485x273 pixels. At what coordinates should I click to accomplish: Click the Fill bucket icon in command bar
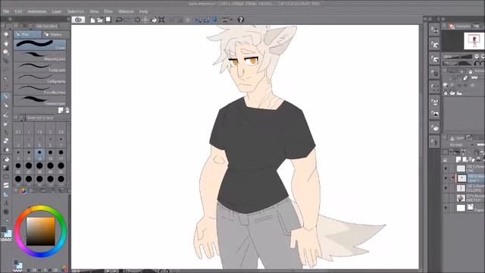pos(153,20)
